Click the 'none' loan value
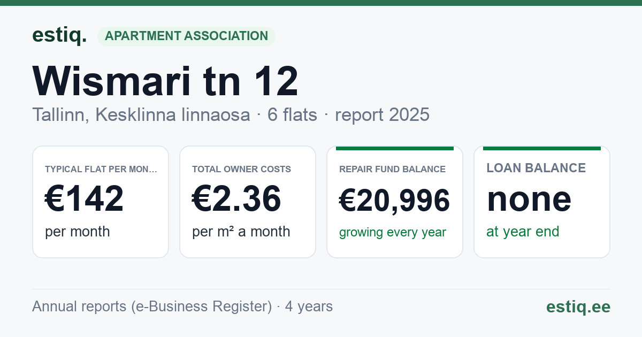Viewport: 642px width, 337px height. point(529,198)
